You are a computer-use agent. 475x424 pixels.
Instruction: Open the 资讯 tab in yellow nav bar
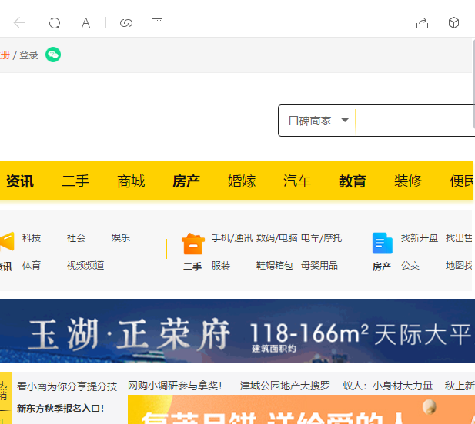pyautogui.click(x=20, y=181)
